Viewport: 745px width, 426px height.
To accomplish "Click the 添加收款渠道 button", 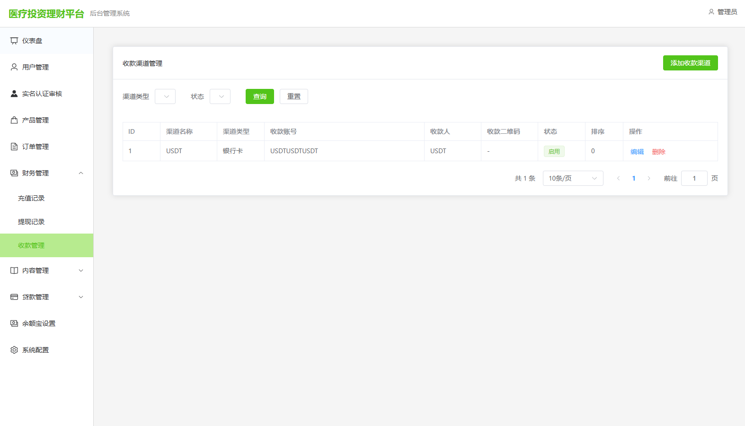I will 691,63.
